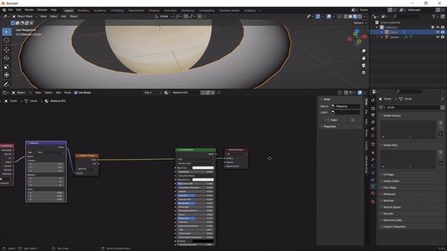Switch to the Shading workspace tab
Screen dimensions: 447x251
(x=154, y=10)
